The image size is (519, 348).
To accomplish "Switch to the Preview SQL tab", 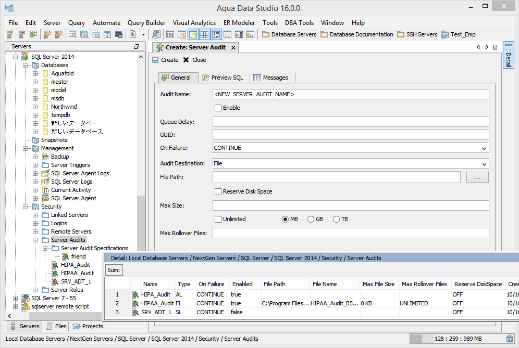I will tap(223, 78).
